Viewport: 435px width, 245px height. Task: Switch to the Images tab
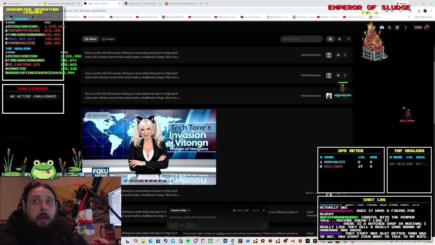coord(108,39)
